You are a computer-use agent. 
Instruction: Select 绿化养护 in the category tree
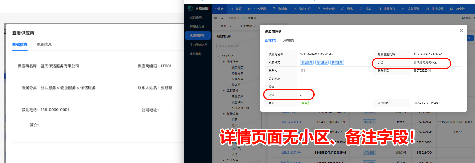pyautogui.click(x=237, y=73)
